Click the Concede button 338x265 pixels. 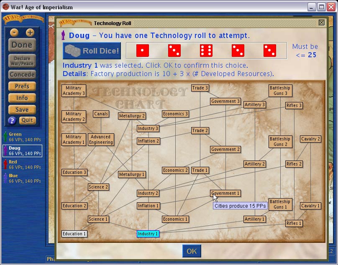22,75
